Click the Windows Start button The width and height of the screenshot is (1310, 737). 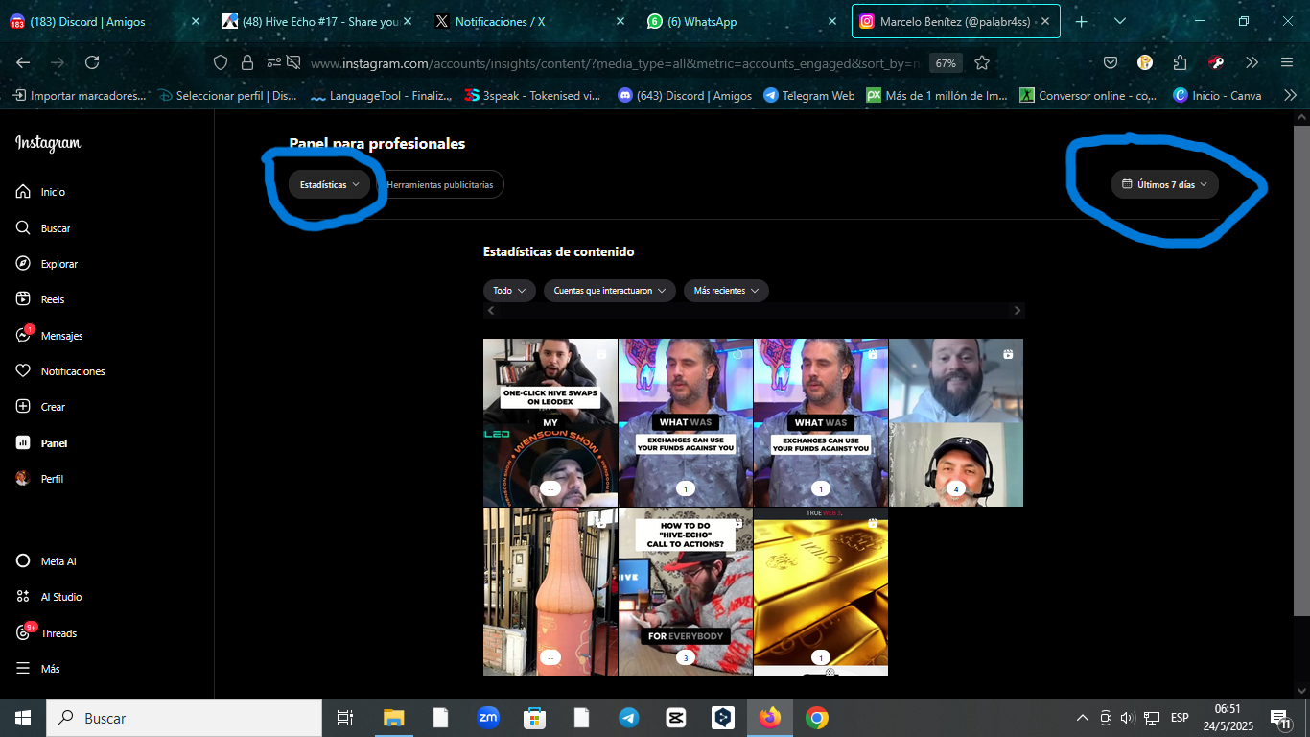(23, 718)
